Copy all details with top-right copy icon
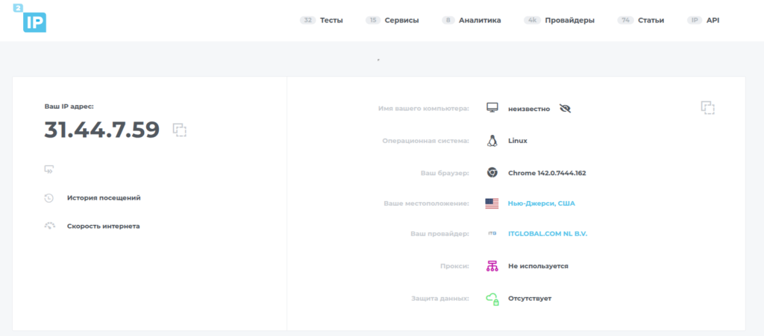 click(707, 108)
